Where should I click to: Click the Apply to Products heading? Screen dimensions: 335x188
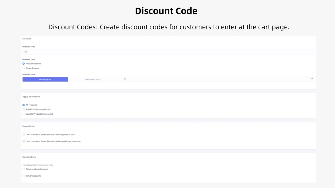click(31, 97)
